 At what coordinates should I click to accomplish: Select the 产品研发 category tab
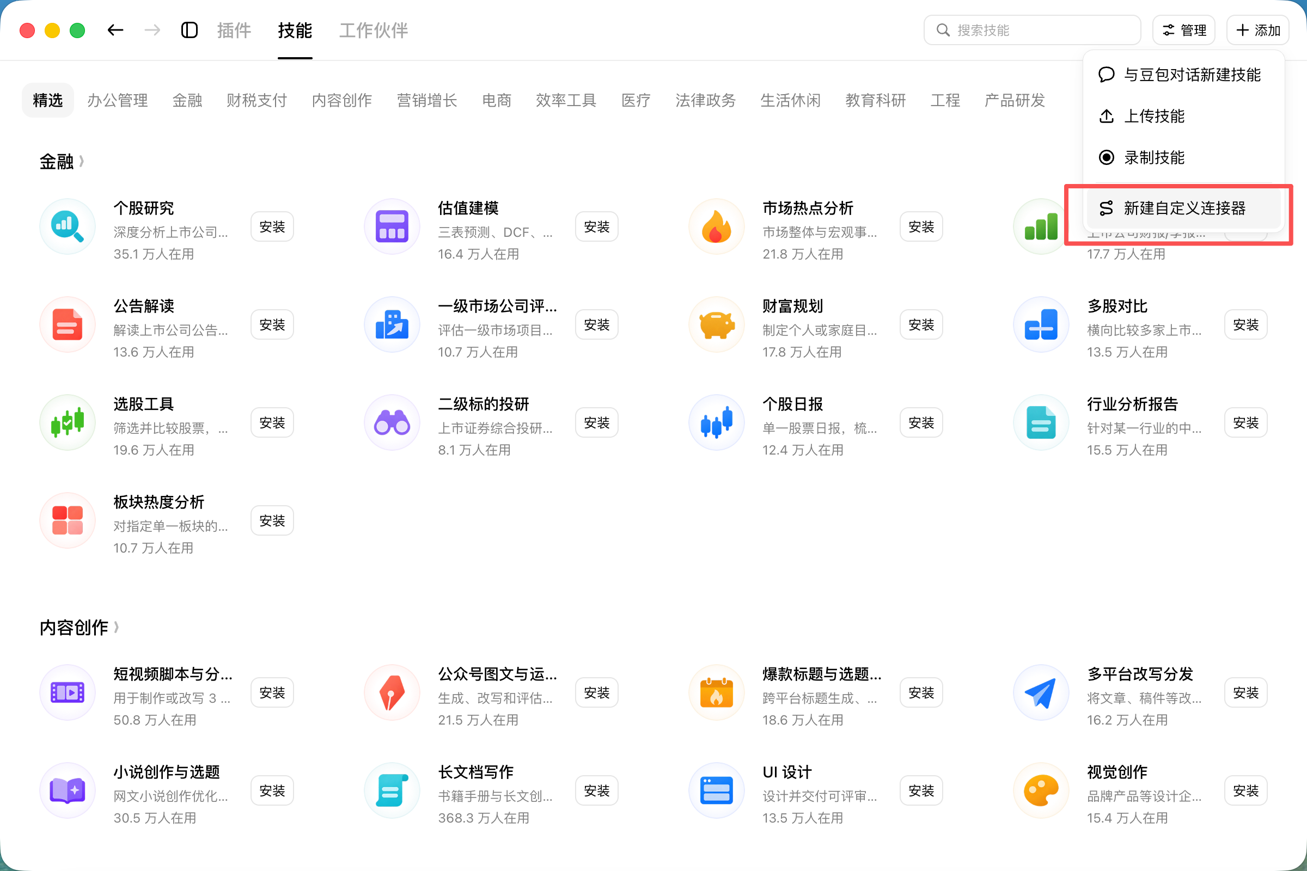[1015, 100]
